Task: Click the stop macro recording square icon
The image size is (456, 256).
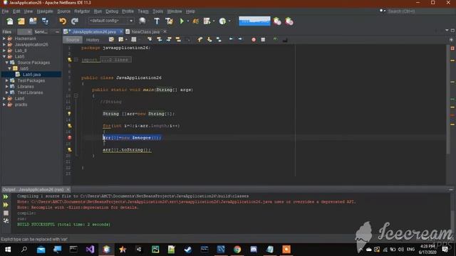Action: (x=263, y=40)
